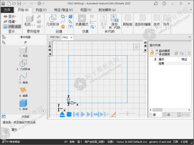194x145 pixels.
Task: Click the Help question mark icon
Action: [x=164, y=3]
